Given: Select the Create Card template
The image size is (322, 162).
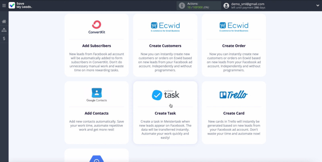Looking at the screenshot, I should [x=234, y=113].
